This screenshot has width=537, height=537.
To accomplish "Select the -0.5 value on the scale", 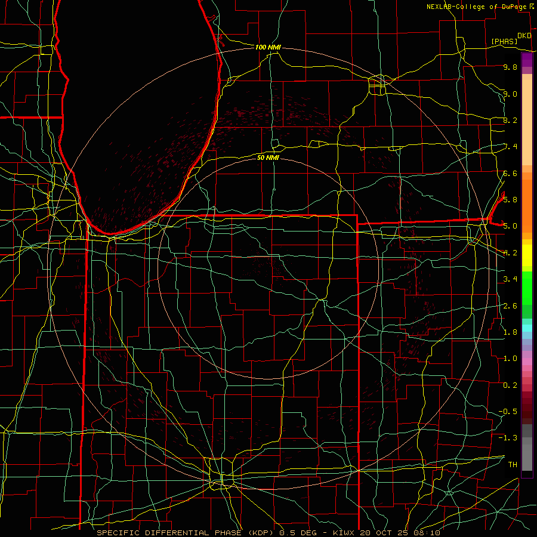I will pos(508,411).
